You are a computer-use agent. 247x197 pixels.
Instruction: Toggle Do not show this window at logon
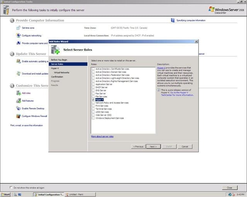coord(11,187)
